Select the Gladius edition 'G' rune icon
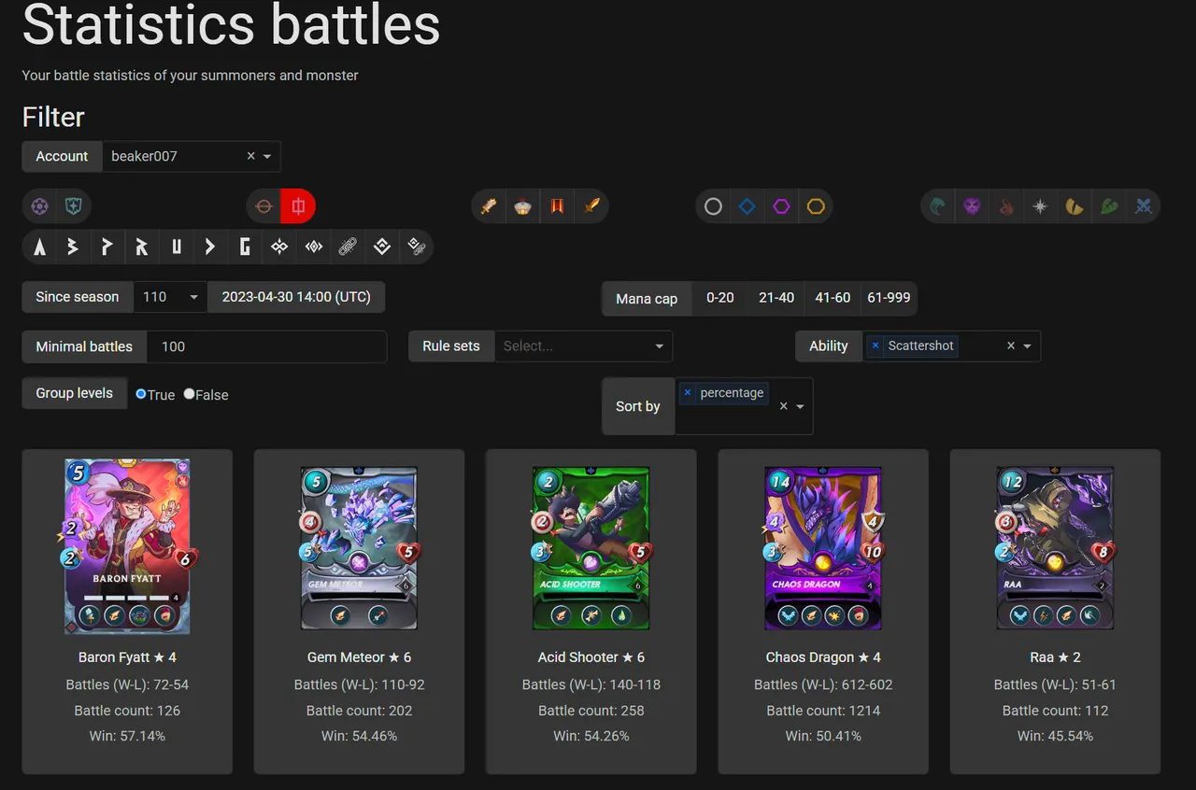 tap(245, 247)
